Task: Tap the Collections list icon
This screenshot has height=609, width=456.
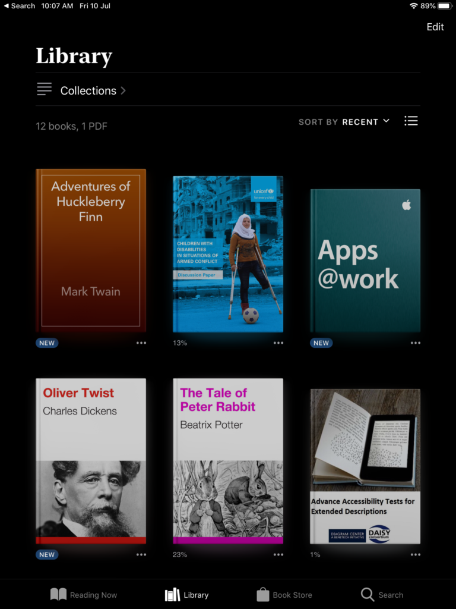Action: pyautogui.click(x=44, y=89)
